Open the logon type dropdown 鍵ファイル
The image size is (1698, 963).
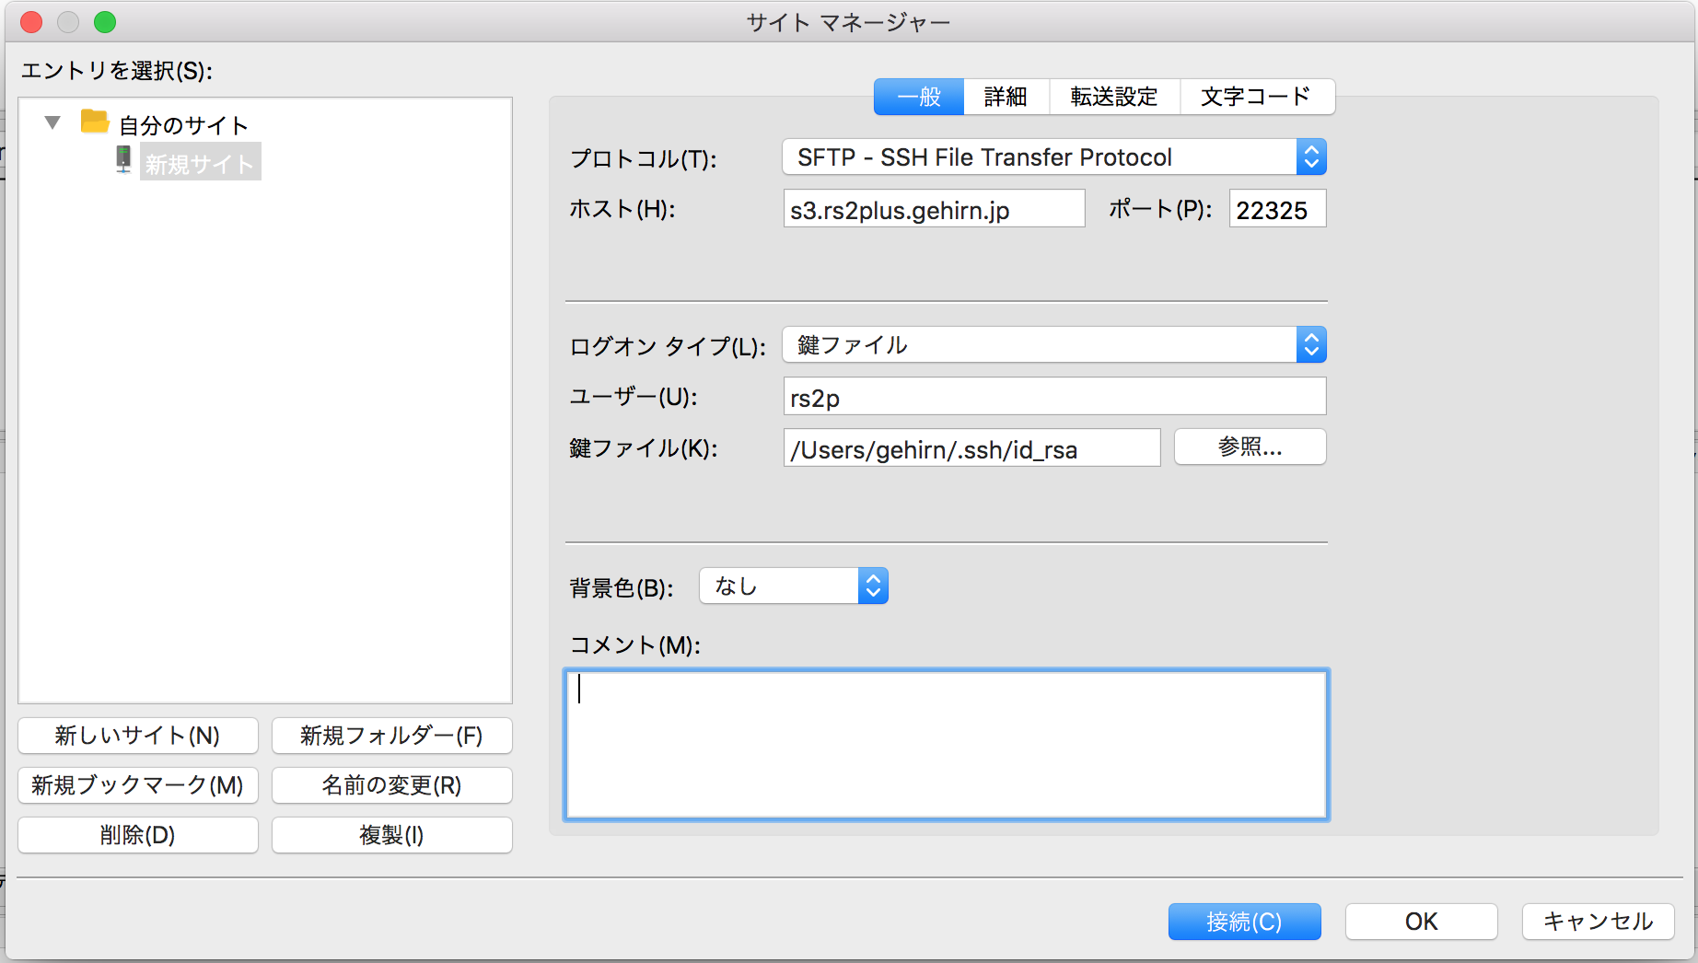[x=1053, y=345]
